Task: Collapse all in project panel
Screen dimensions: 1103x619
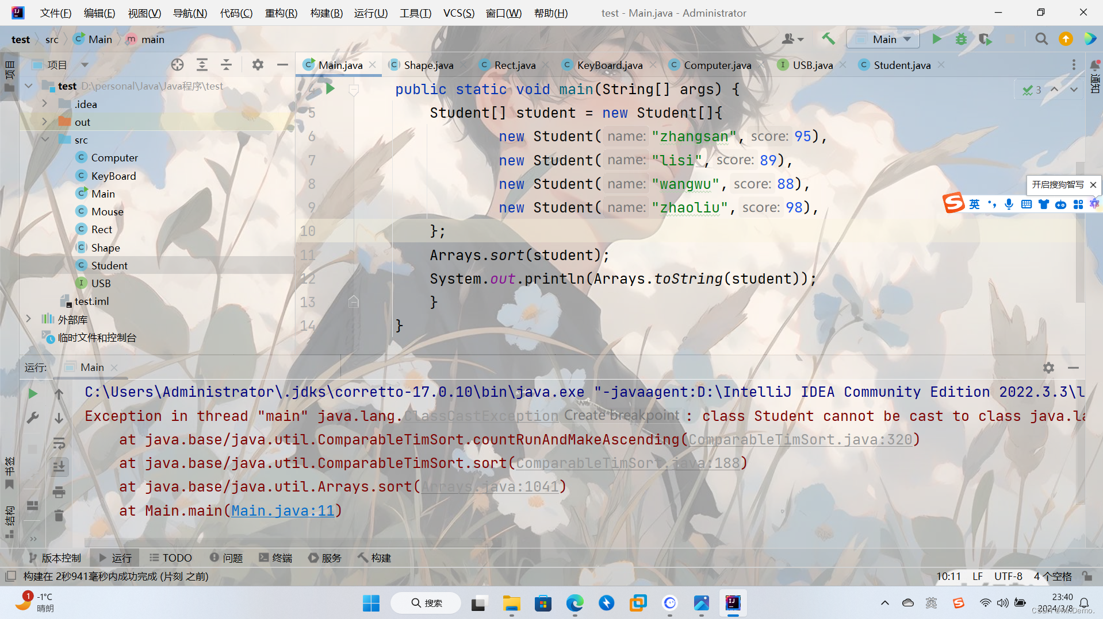Action: 226,65
